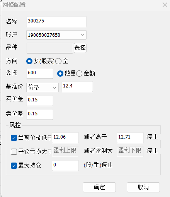Click the 委托 quantity field with 600
The image size is (170, 197).
pyautogui.click(x=40, y=74)
